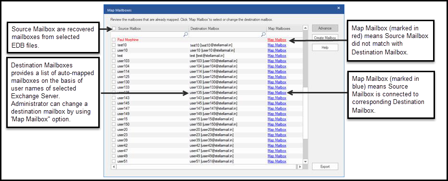Click the Export button
The height and width of the screenshot is (181, 448).
click(325, 167)
